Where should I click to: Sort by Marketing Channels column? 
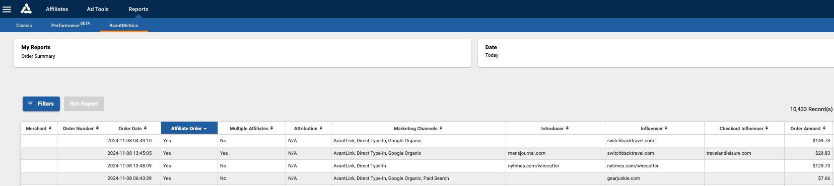click(418, 128)
